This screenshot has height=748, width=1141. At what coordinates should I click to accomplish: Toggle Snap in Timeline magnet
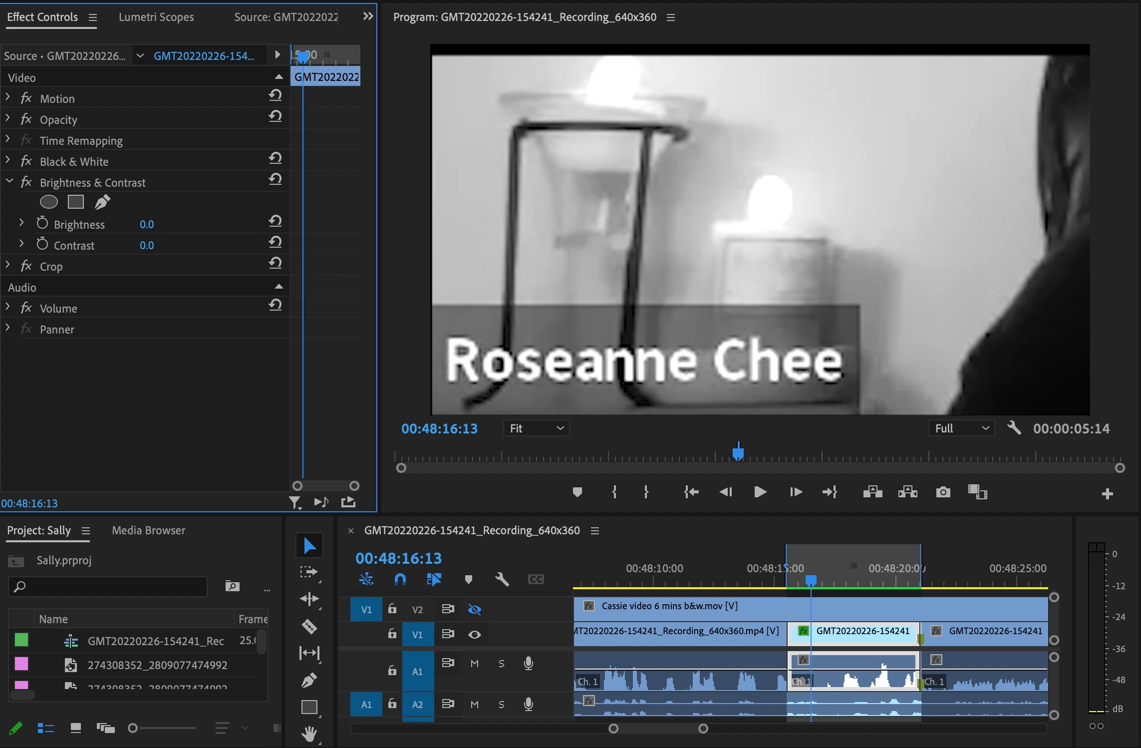pos(400,579)
